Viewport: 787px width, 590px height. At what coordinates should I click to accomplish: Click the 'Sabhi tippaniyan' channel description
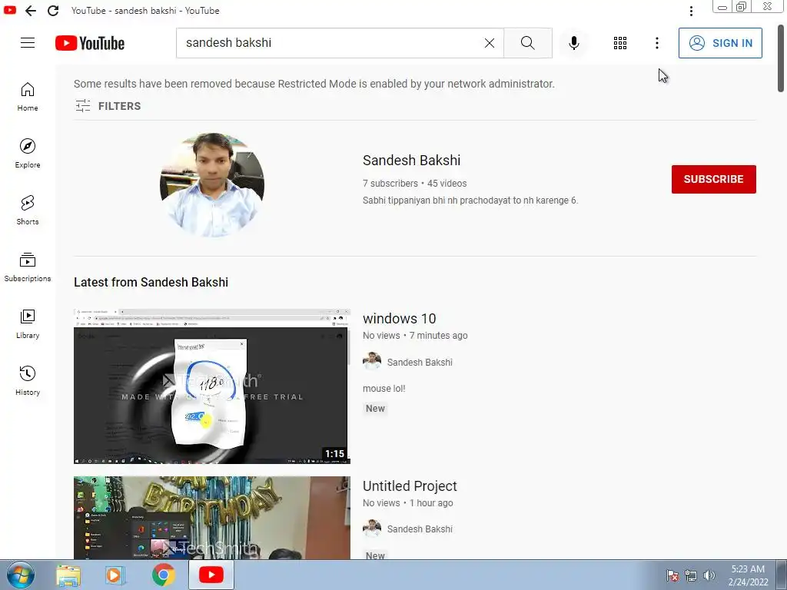point(470,201)
